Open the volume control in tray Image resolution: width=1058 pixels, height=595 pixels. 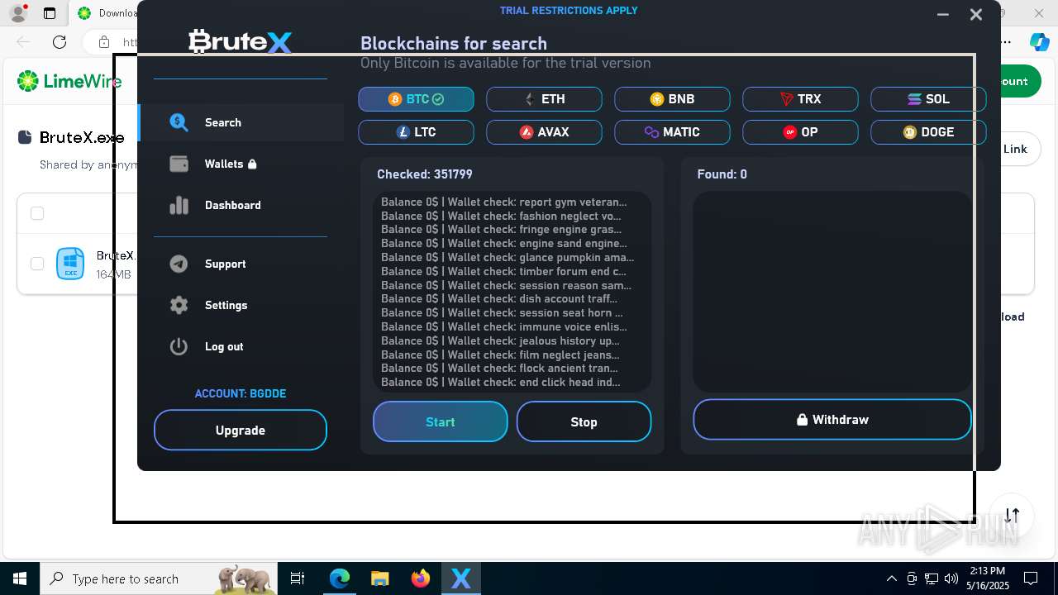951,578
